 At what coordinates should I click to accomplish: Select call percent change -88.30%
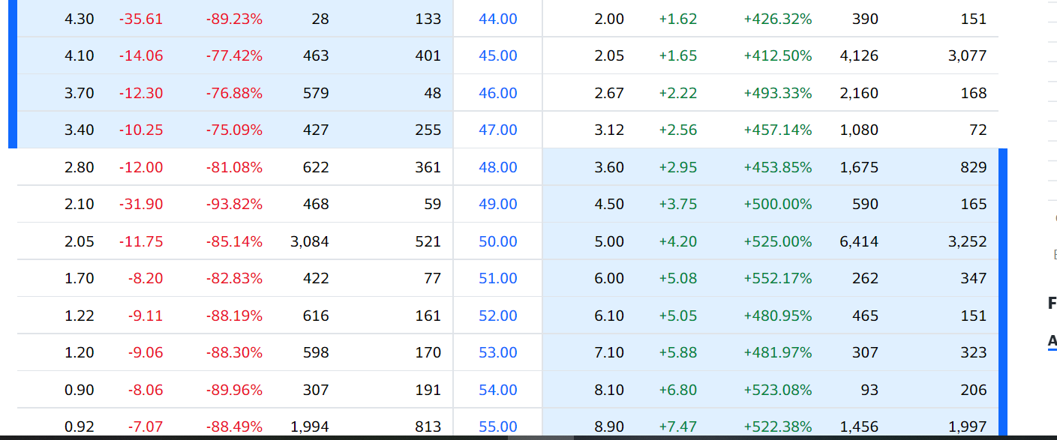[234, 352]
